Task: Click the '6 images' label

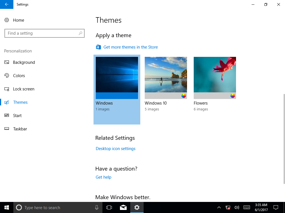Action: 201,109
